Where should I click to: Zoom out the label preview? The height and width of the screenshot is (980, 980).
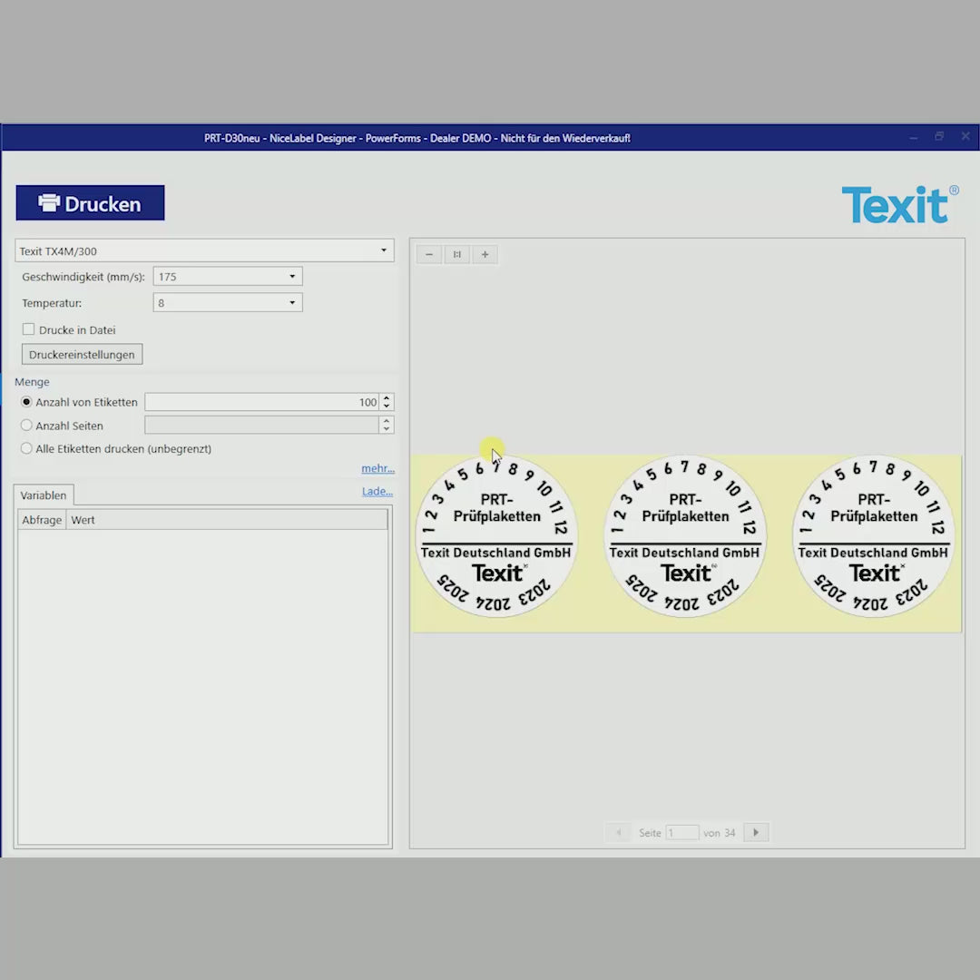[x=428, y=254]
